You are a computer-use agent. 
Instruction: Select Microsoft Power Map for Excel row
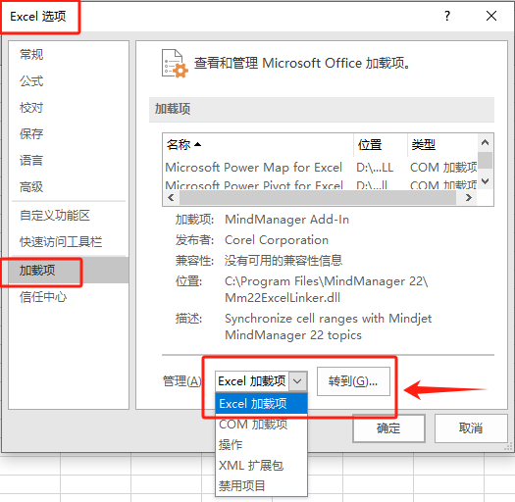[320, 168]
